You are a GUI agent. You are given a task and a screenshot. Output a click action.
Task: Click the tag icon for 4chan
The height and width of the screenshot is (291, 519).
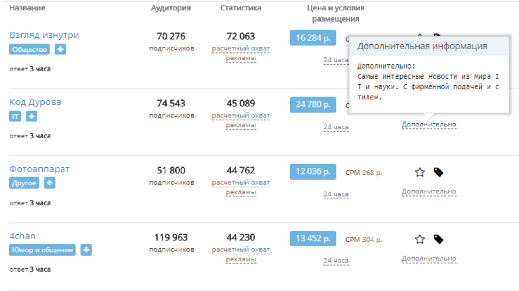[x=439, y=239]
